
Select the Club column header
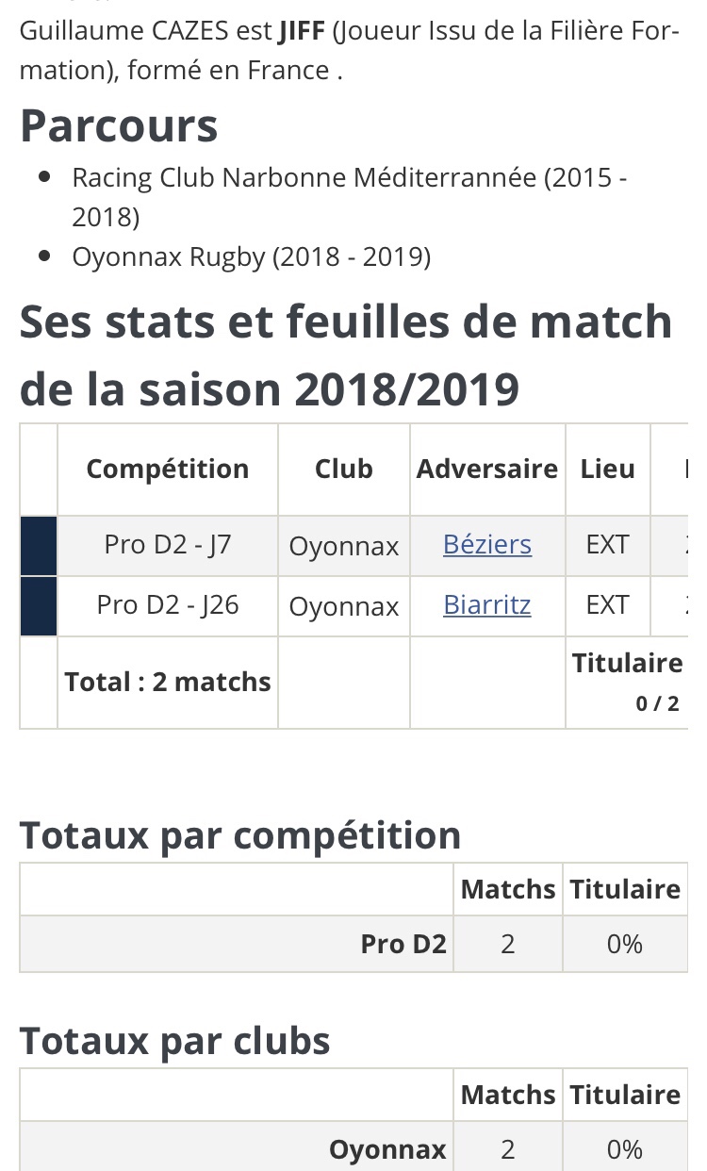344,469
